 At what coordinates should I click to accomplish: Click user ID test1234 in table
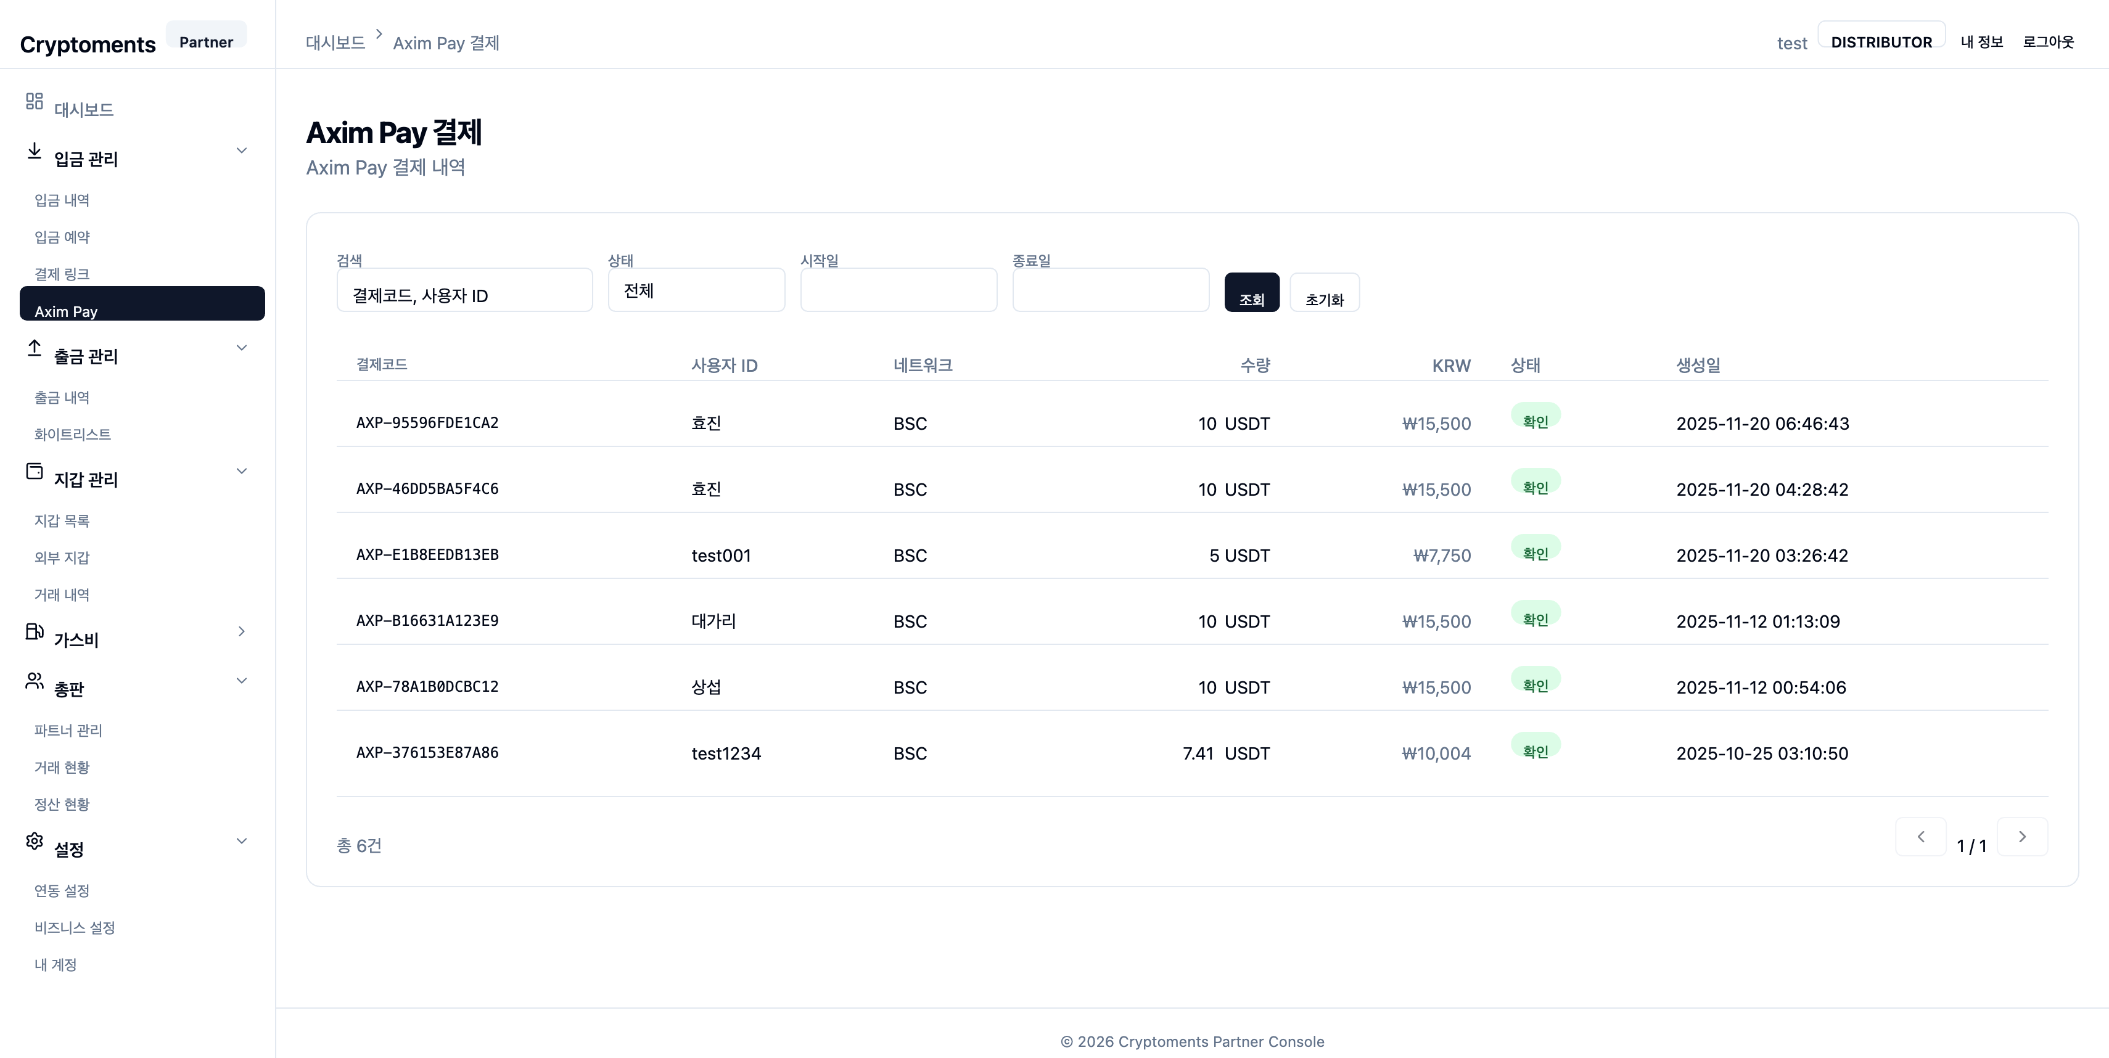(x=726, y=753)
